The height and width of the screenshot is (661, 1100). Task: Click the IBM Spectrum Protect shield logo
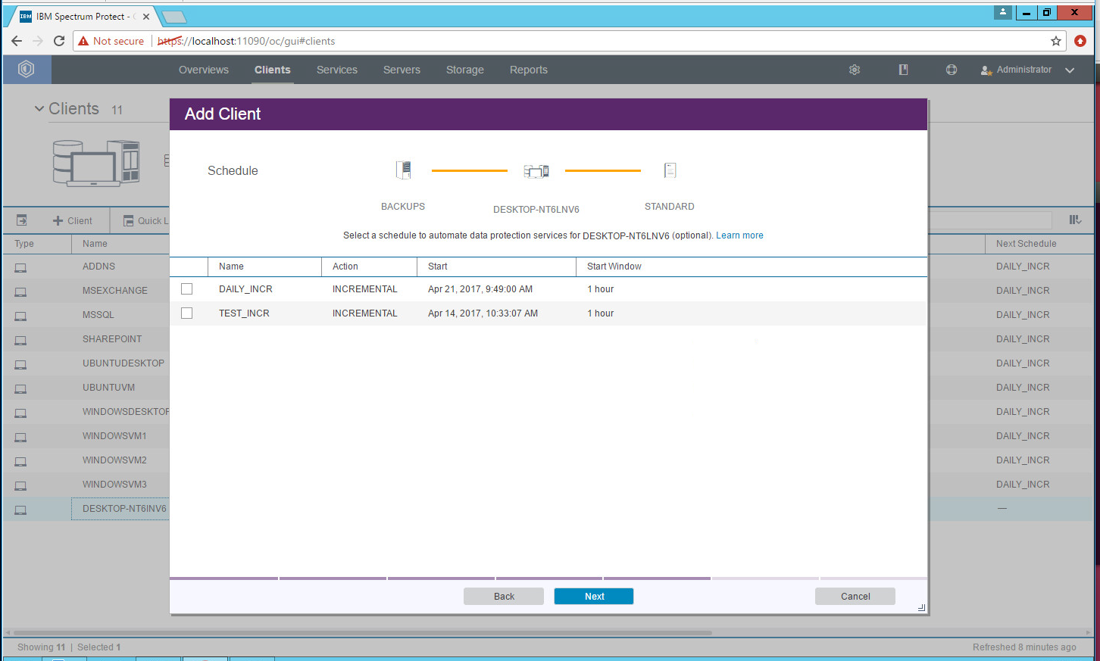click(x=27, y=70)
